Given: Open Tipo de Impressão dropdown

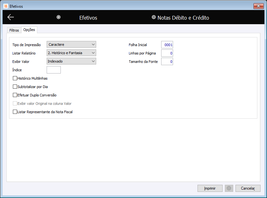Looking at the screenshot, I should tap(71, 45).
